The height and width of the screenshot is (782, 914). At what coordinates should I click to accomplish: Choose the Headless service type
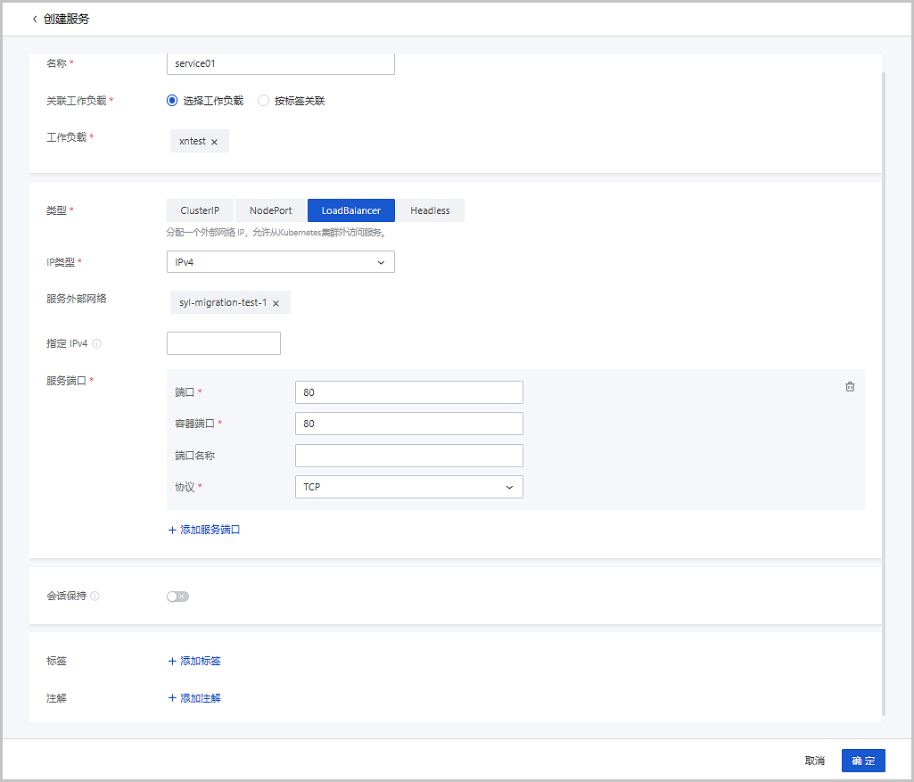coord(430,210)
